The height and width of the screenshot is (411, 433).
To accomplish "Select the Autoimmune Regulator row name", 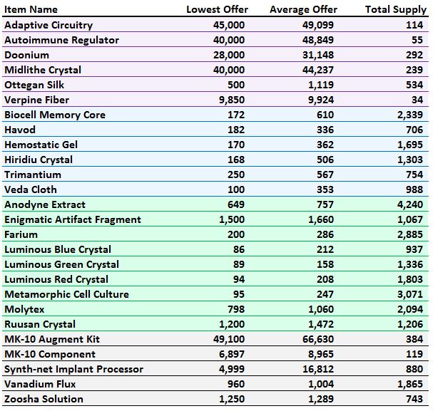I will click(x=62, y=40).
